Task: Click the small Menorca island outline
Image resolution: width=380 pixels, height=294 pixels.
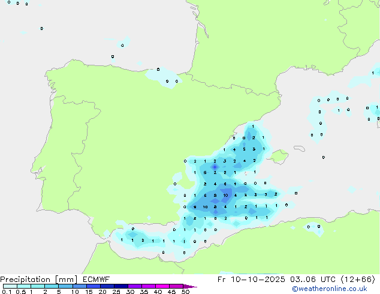Action: click(x=299, y=148)
